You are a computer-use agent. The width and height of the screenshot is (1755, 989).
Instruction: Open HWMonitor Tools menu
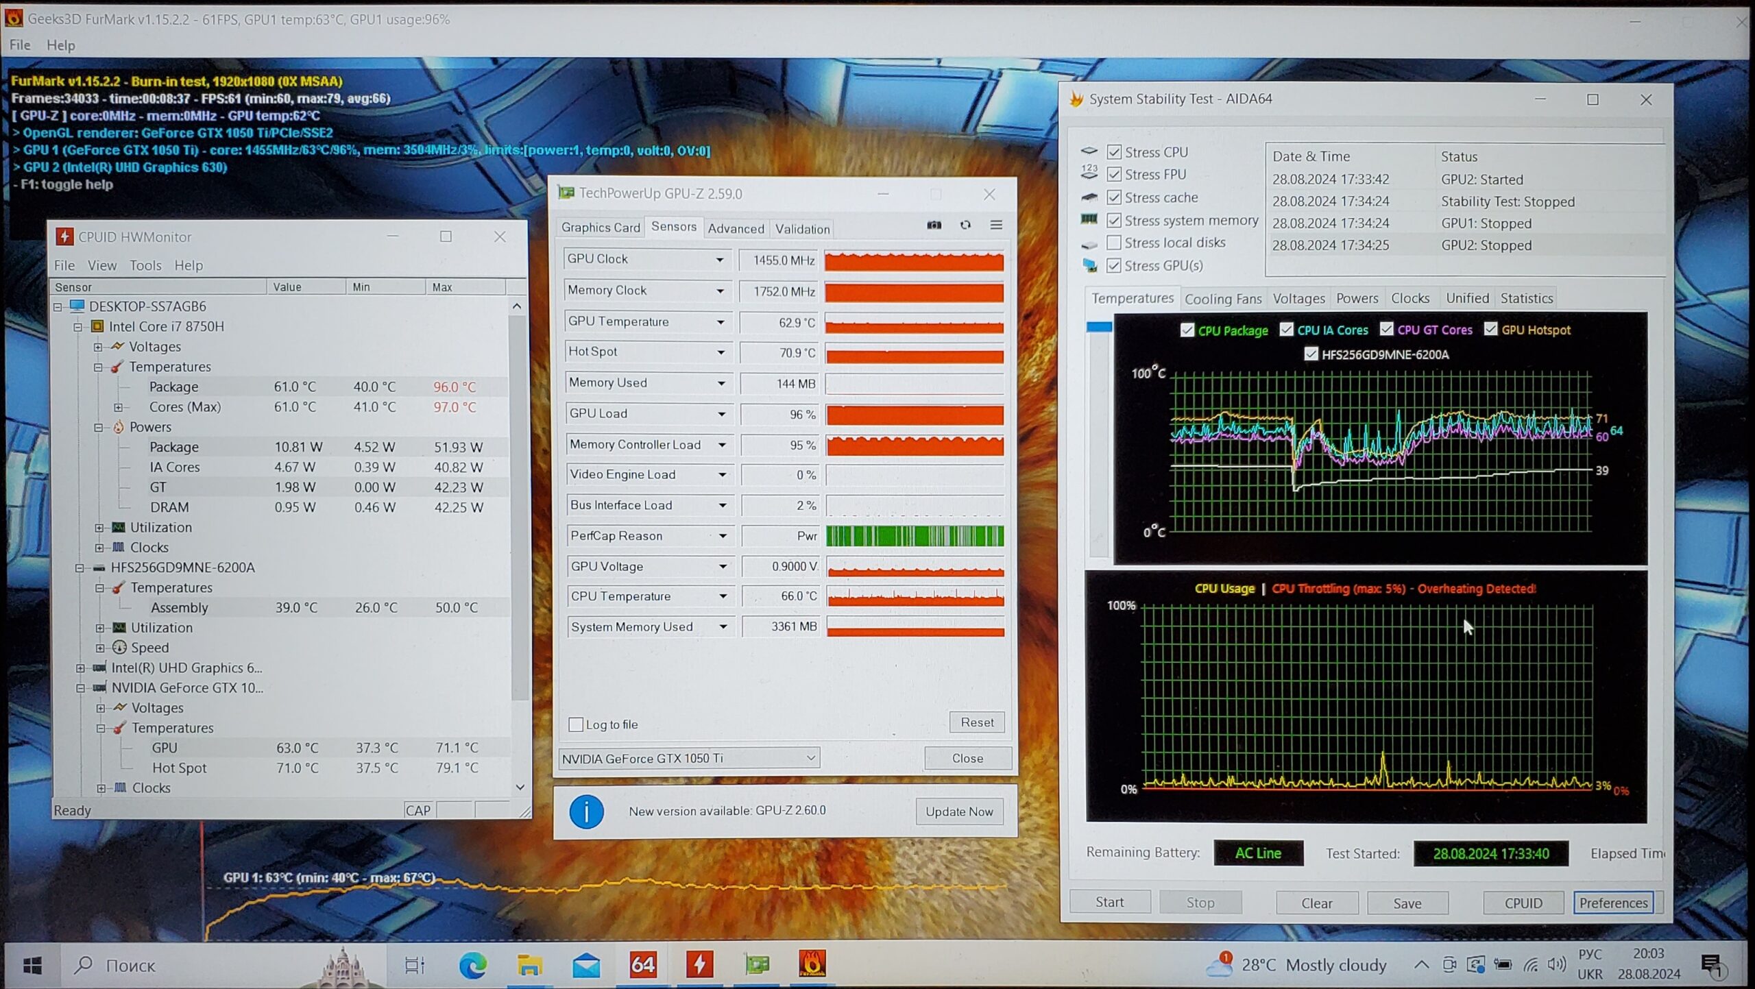(145, 265)
